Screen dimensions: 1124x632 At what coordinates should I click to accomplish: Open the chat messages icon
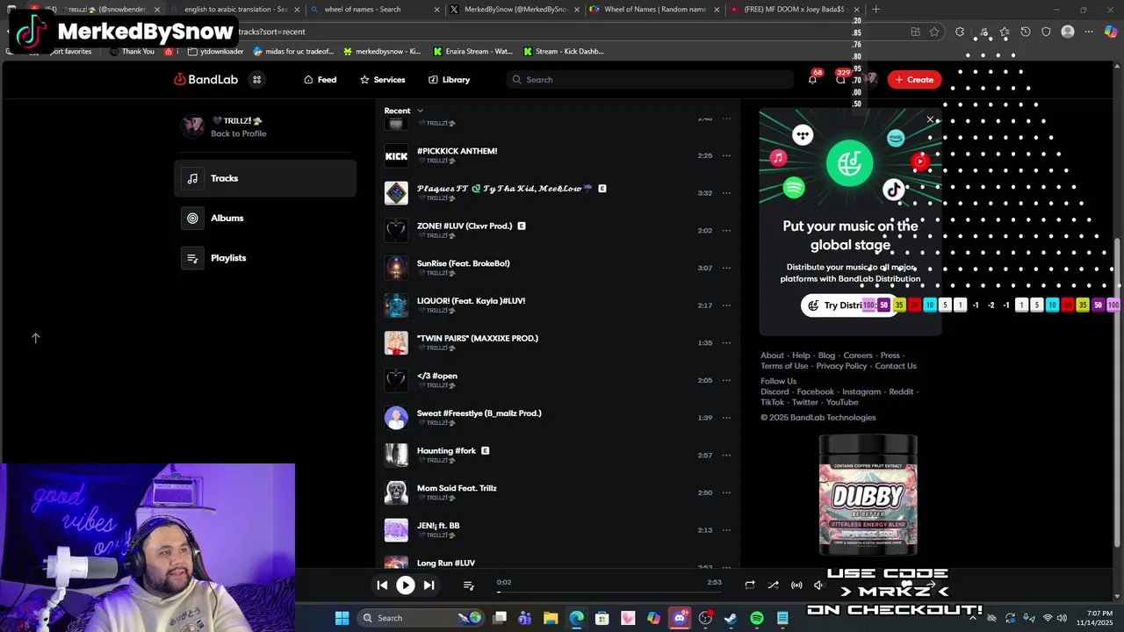tap(840, 79)
